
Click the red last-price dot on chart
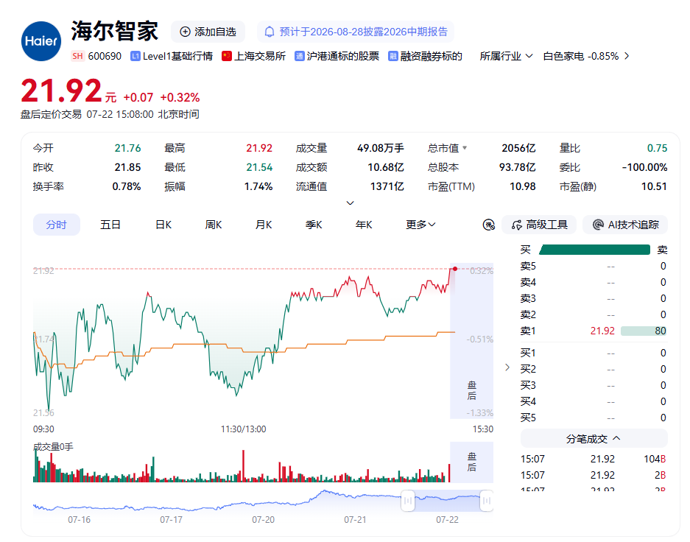pyautogui.click(x=455, y=269)
